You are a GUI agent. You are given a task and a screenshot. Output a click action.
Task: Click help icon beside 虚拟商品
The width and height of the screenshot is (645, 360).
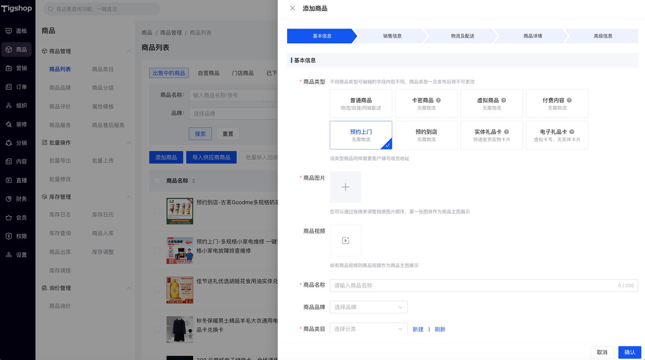[x=504, y=100]
